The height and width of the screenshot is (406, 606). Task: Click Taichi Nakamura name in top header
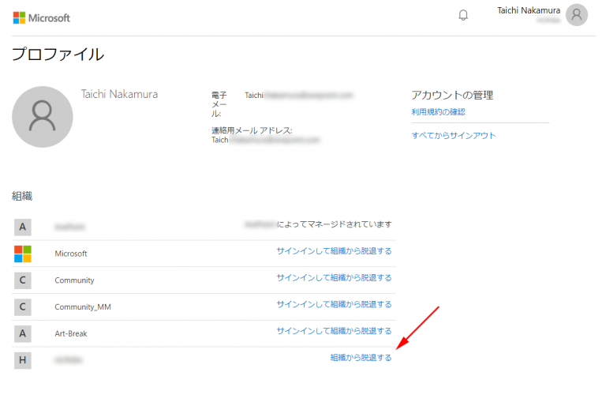pos(529,10)
